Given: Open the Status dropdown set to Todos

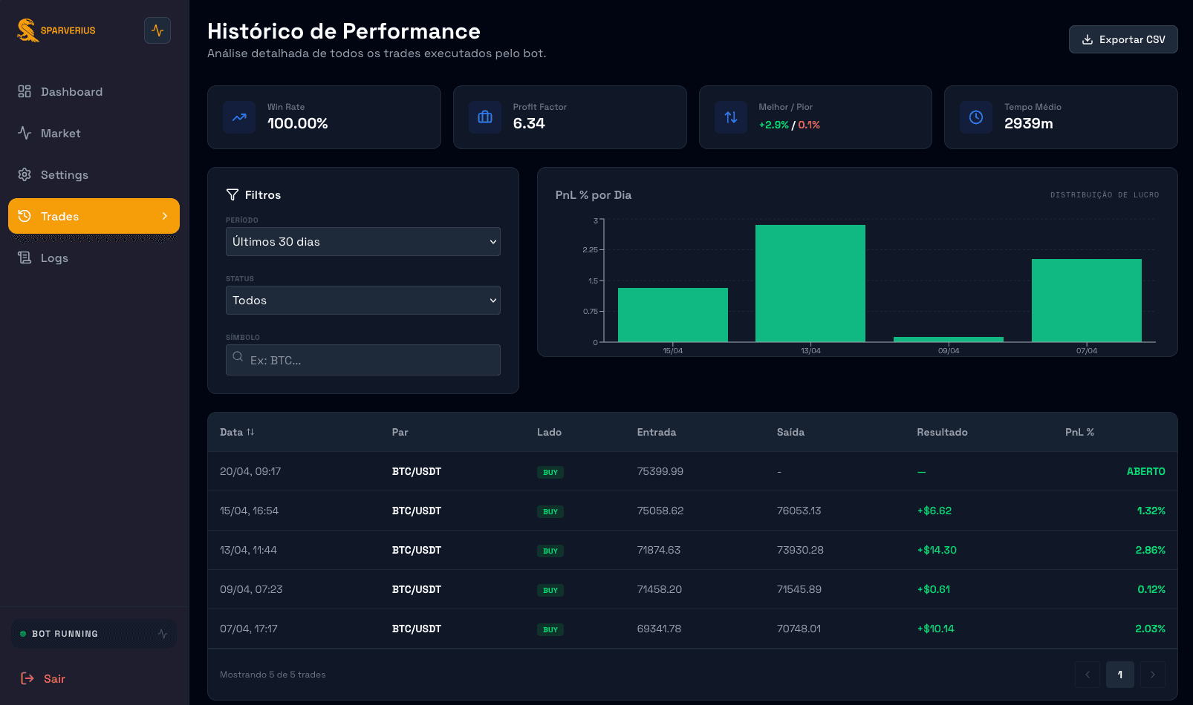Looking at the screenshot, I should [363, 300].
